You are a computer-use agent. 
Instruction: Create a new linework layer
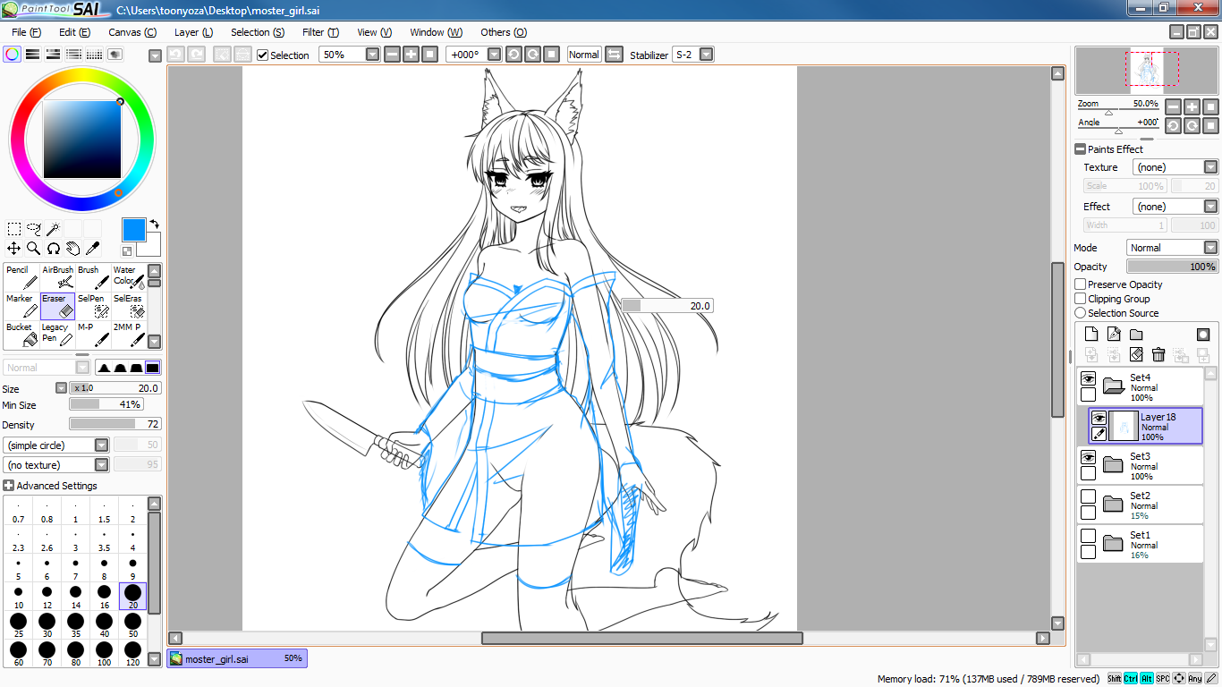(1114, 335)
